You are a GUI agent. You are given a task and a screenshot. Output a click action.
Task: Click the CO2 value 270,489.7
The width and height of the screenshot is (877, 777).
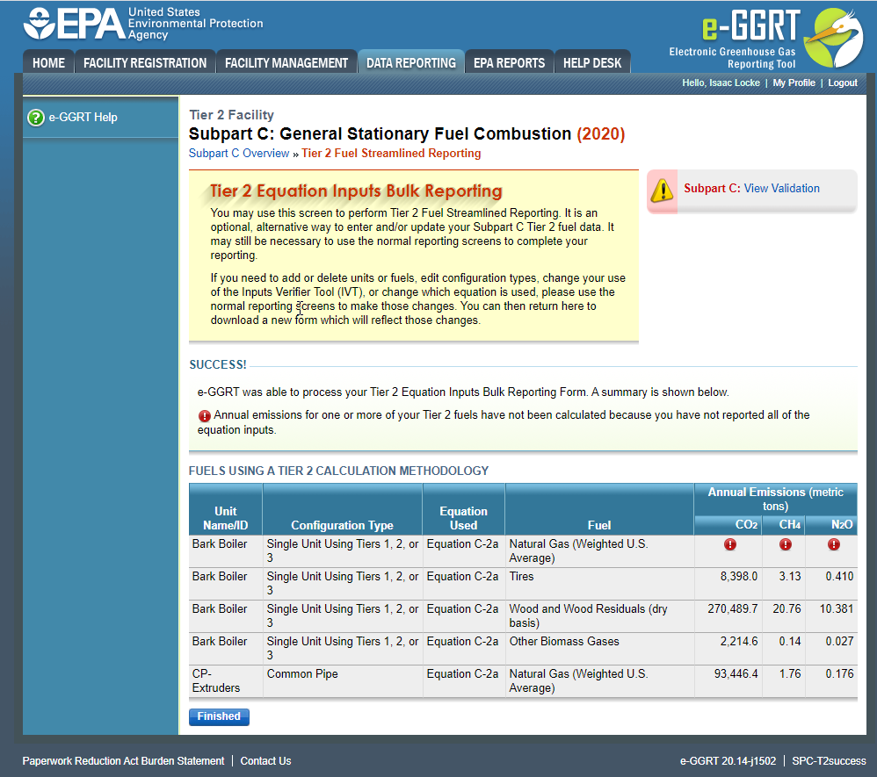click(732, 608)
